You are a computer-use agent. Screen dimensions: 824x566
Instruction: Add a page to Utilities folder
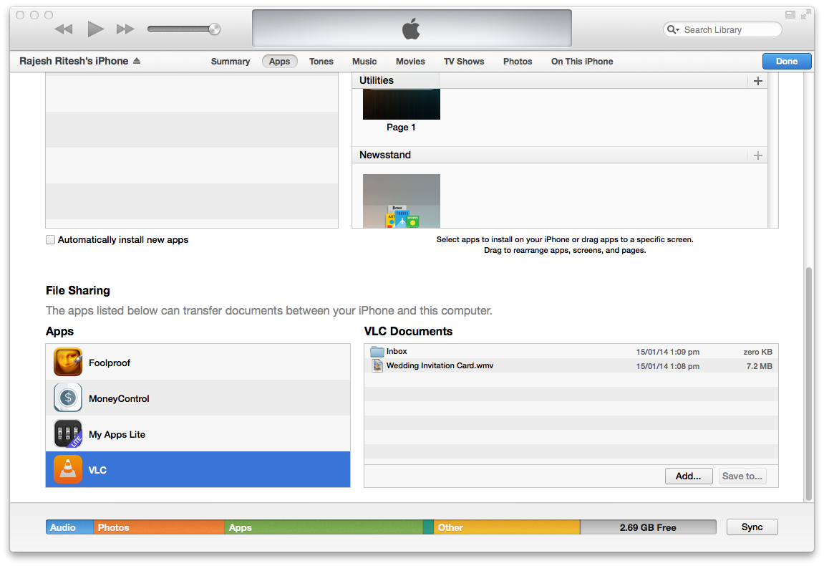pos(758,81)
